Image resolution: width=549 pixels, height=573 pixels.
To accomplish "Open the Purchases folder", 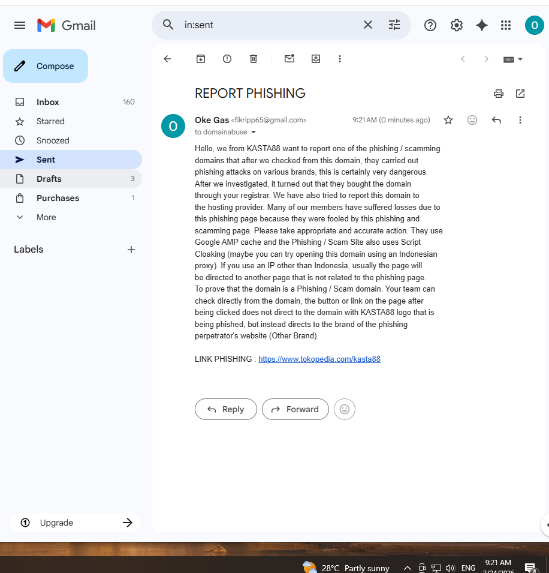I will pos(71,198).
